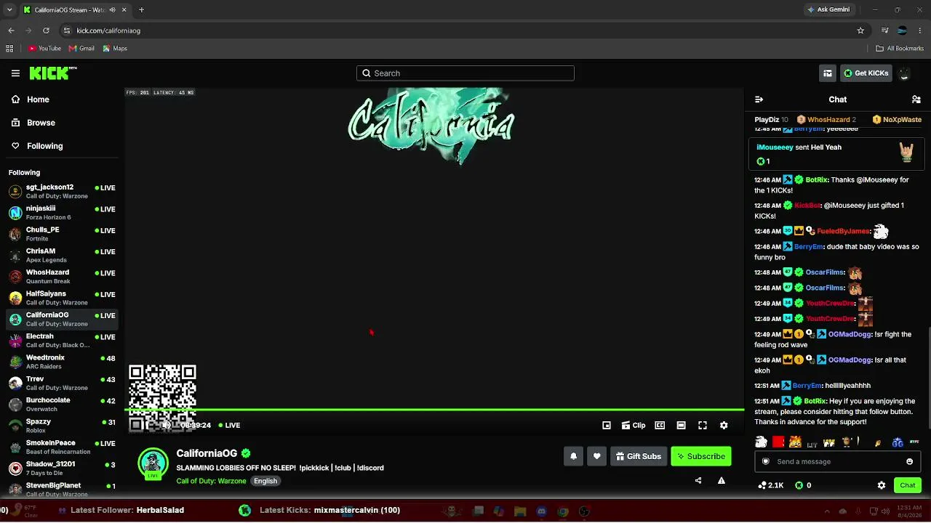This screenshot has height=523, width=931.
Task: Open Chrome apps grid icon
Action: pos(9,49)
